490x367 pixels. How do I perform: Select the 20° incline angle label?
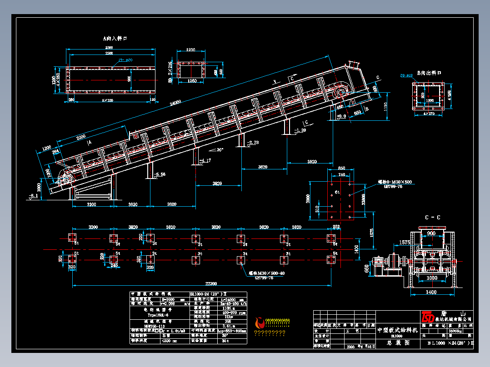click(x=220, y=150)
